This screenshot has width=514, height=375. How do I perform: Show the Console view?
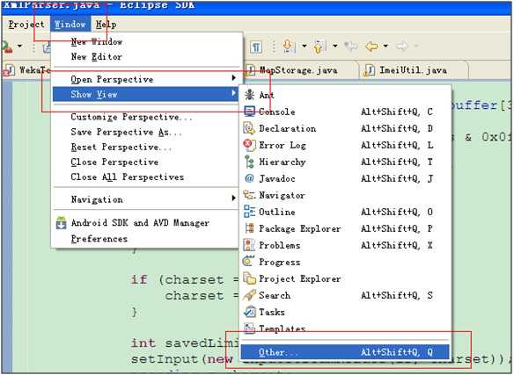point(346,112)
